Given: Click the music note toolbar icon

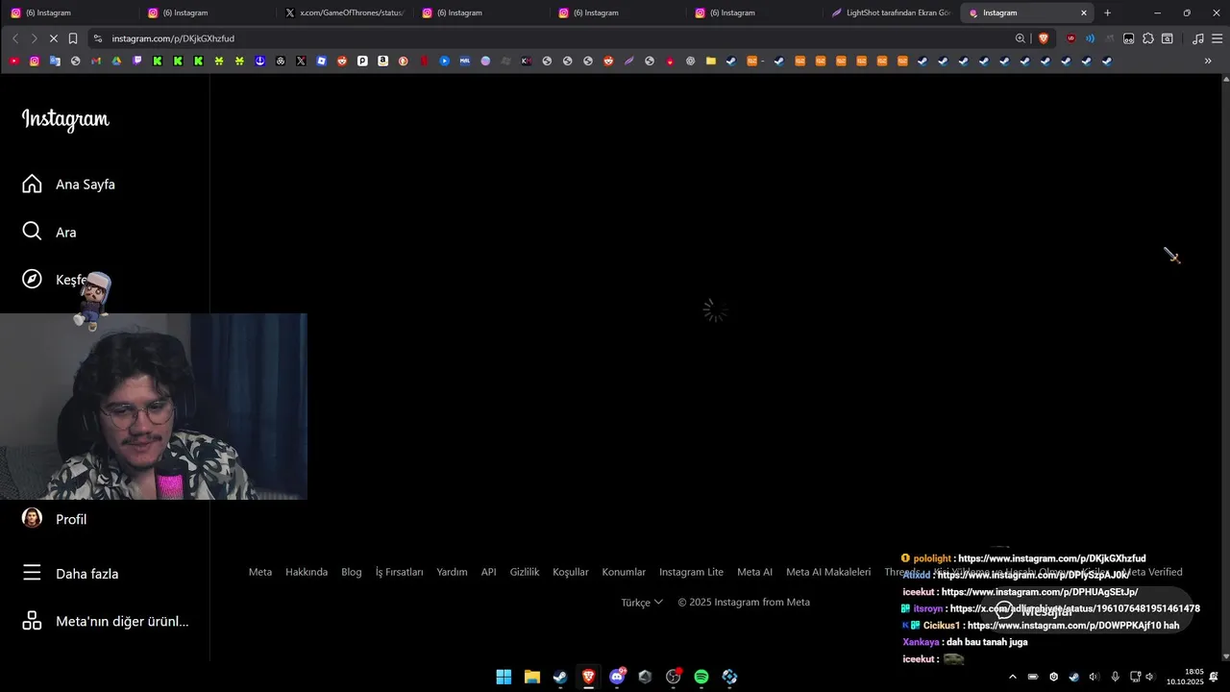Looking at the screenshot, I should [x=1197, y=38].
